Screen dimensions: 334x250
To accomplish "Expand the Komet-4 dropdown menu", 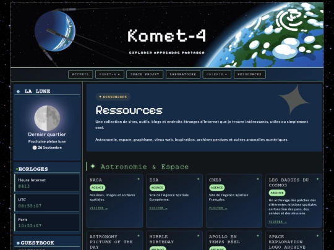I will pyautogui.click(x=109, y=75).
